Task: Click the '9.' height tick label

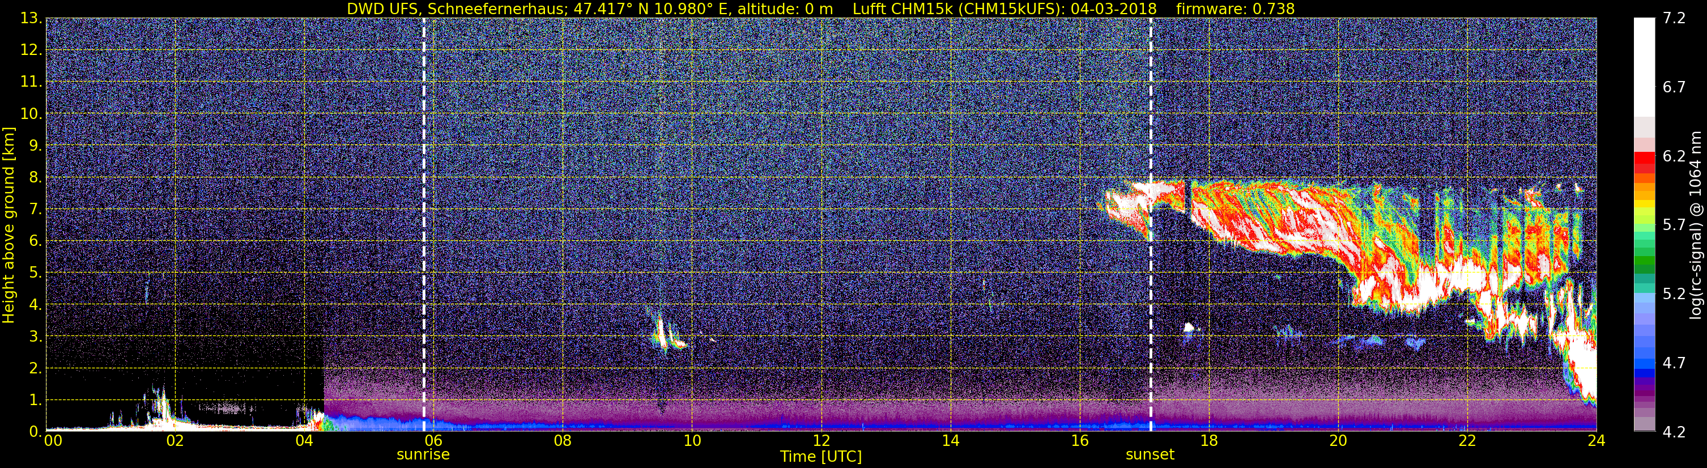Action: 35,146
